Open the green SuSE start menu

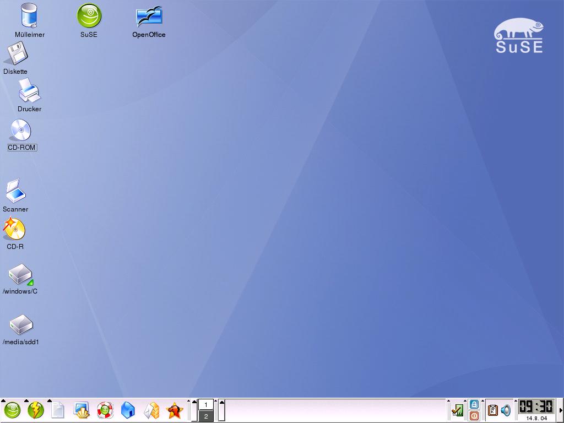click(12, 410)
